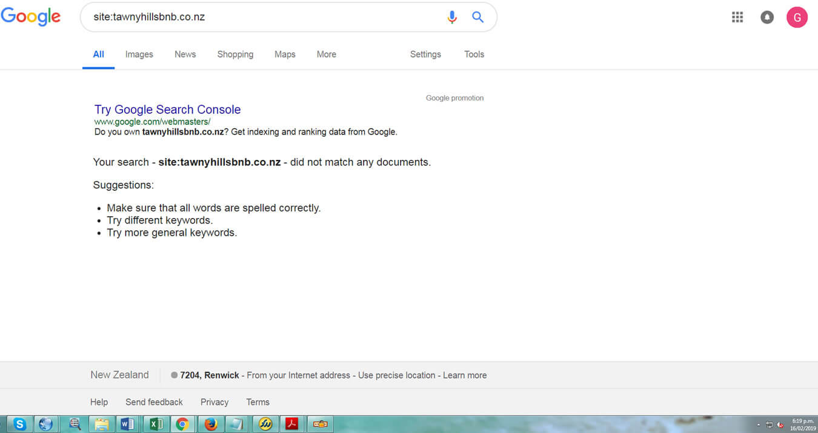
Task: Click the 'New Zealand' footer text
Action: [x=119, y=375]
